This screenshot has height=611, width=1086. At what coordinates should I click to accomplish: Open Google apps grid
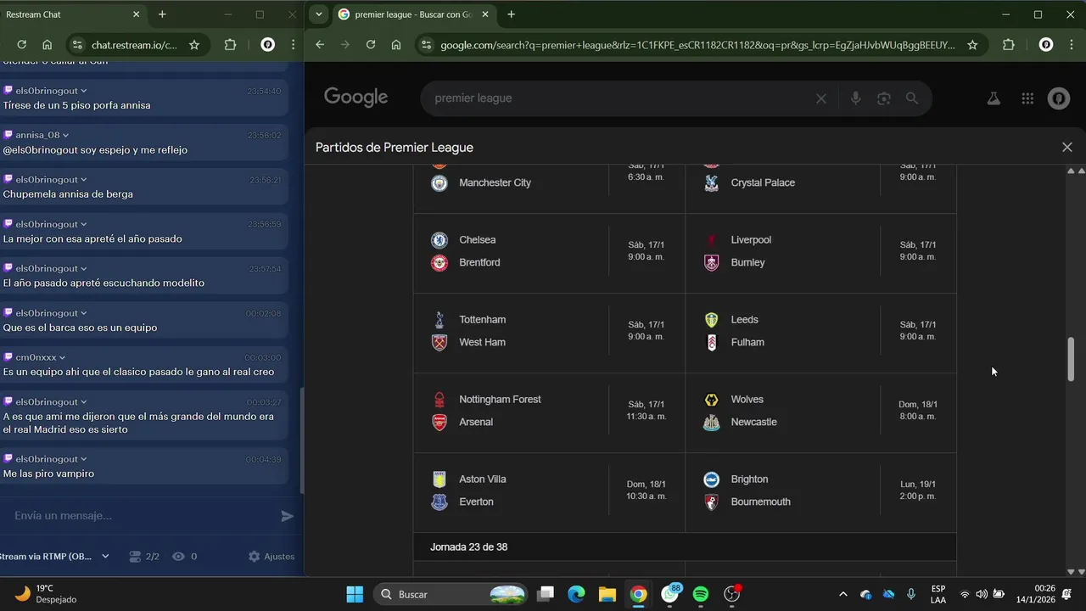pyautogui.click(x=1027, y=98)
